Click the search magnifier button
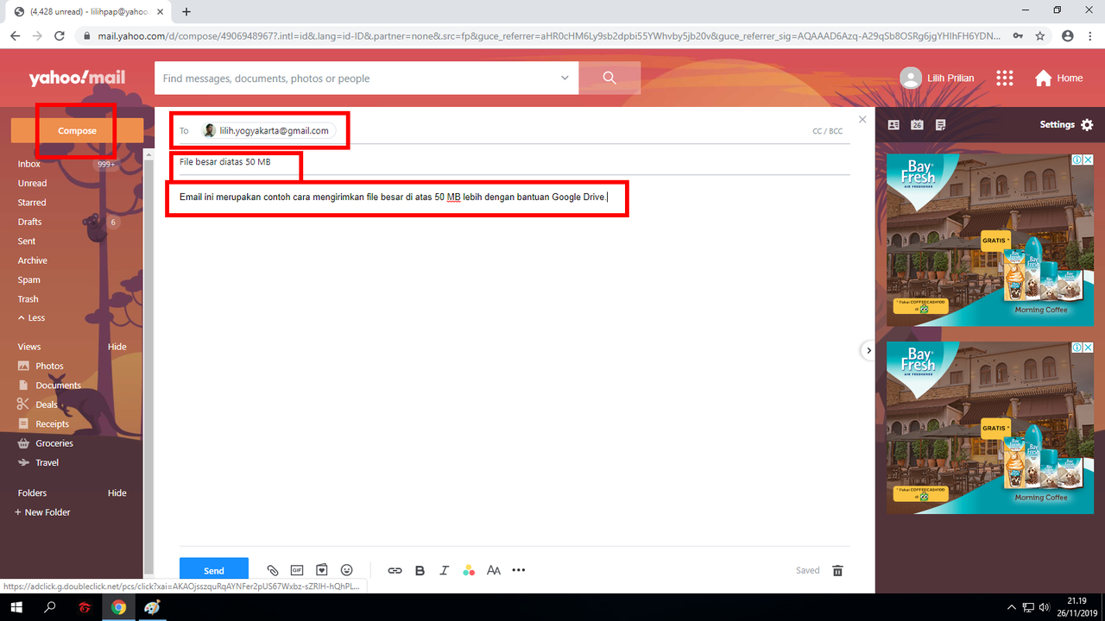 coord(609,78)
